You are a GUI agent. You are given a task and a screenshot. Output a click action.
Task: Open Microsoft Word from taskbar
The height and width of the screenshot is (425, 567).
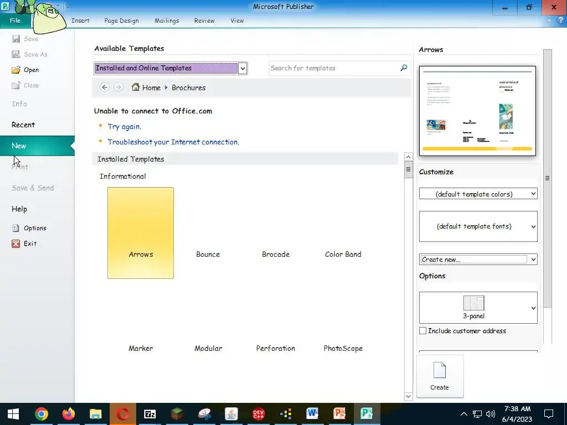coord(312,414)
